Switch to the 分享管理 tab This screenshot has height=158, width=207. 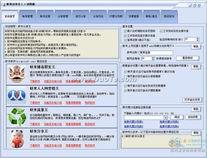pos(63,16)
